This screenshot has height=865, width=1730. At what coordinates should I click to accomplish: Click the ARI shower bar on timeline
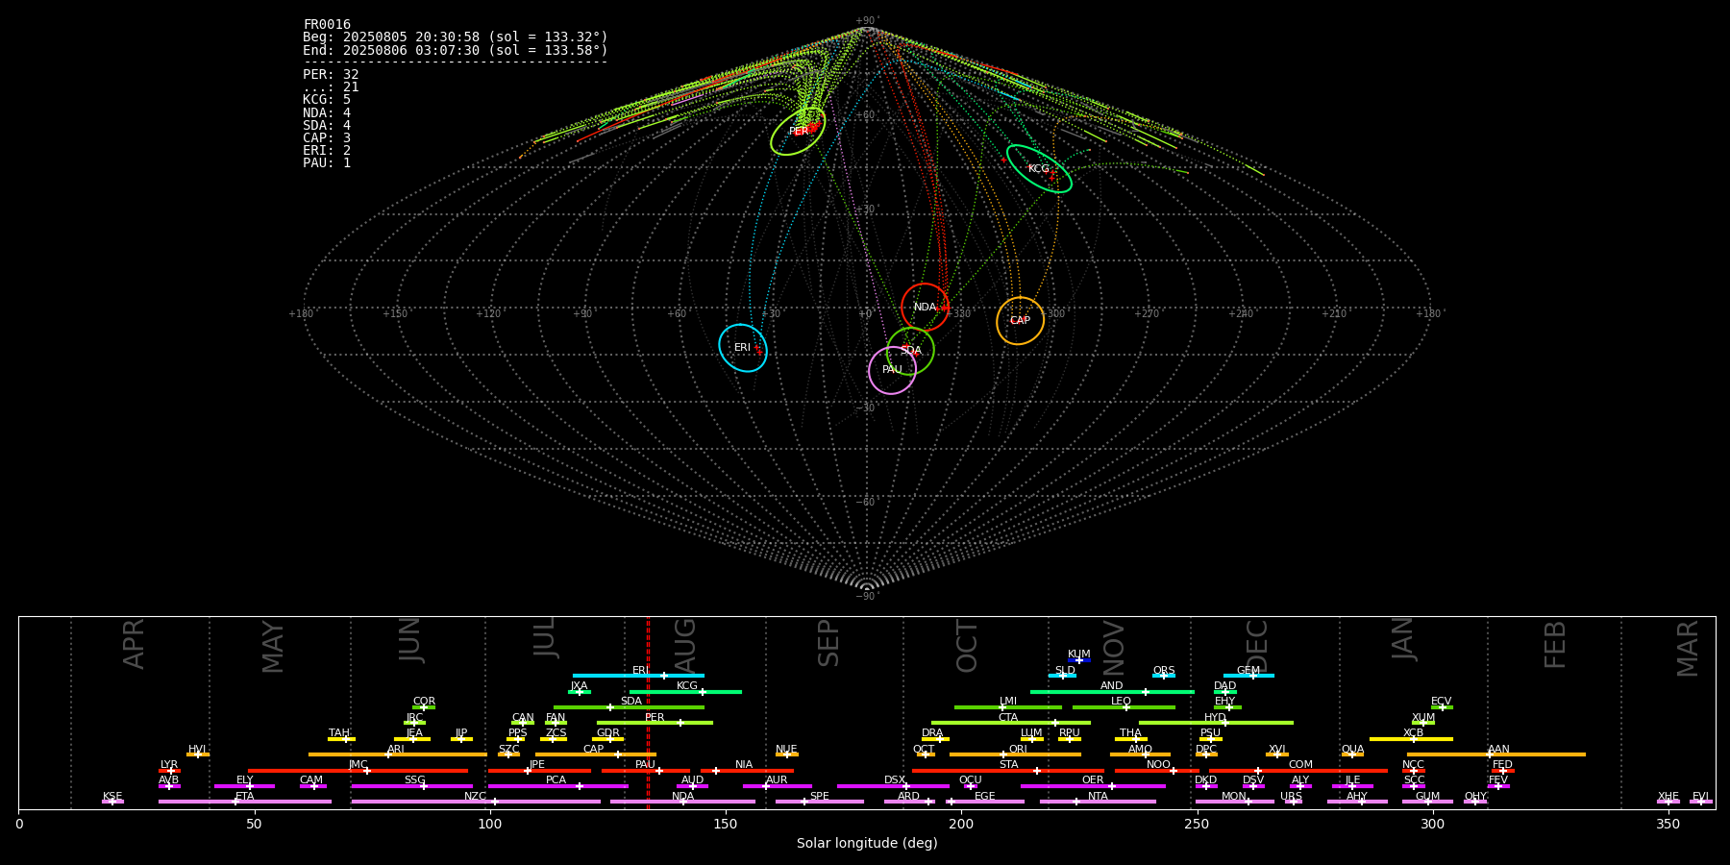(x=397, y=754)
